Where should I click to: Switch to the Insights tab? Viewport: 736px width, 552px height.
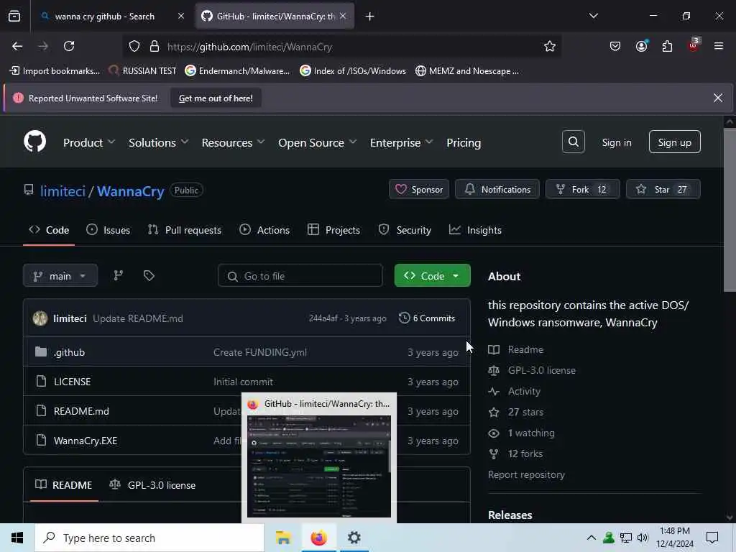(475, 230)
